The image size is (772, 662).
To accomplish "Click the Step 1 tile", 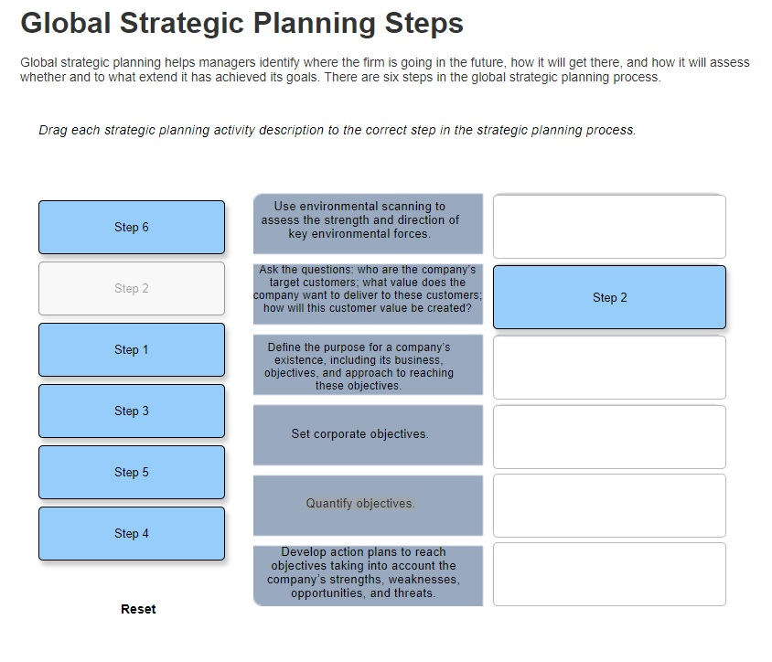I will tap(132, 350).
